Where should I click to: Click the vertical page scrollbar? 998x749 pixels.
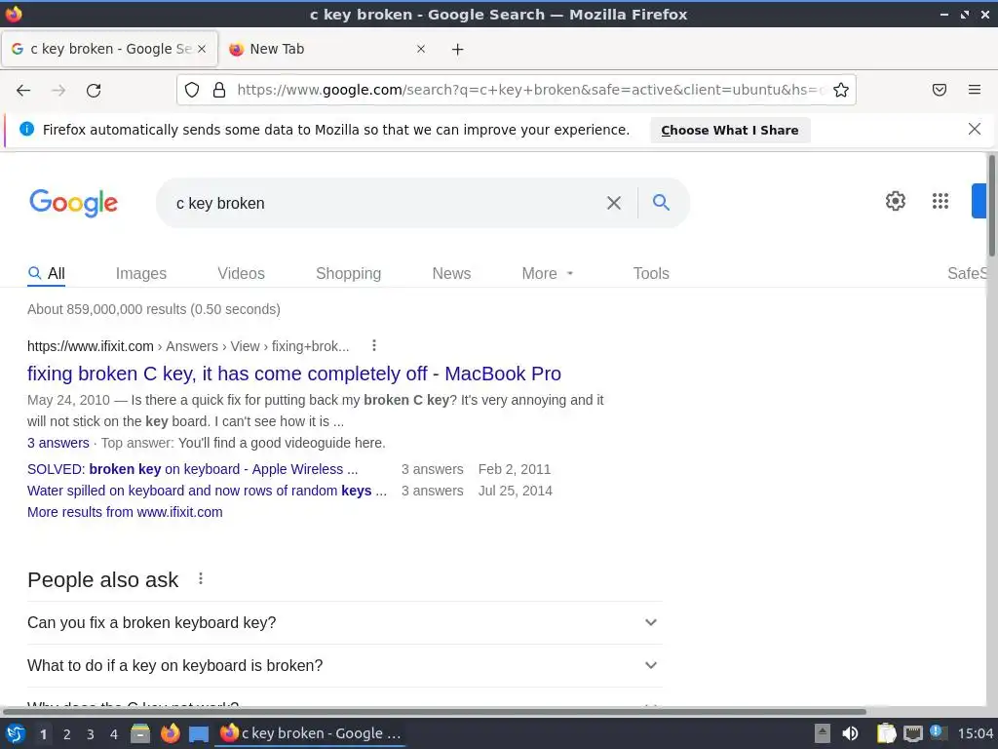coord(991,204)
